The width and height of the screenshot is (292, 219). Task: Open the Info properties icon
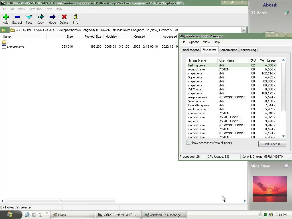point(76,17)
